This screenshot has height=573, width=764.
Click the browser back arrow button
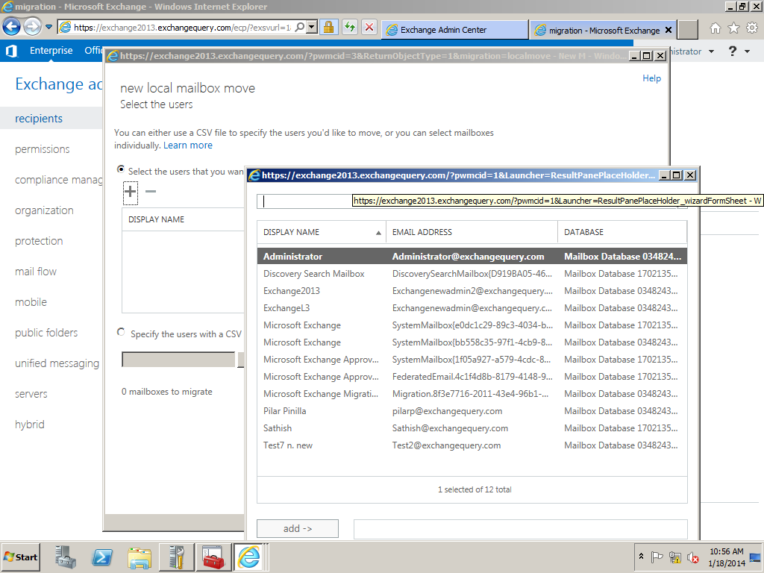pyautogui.click(x=11, y=27)
